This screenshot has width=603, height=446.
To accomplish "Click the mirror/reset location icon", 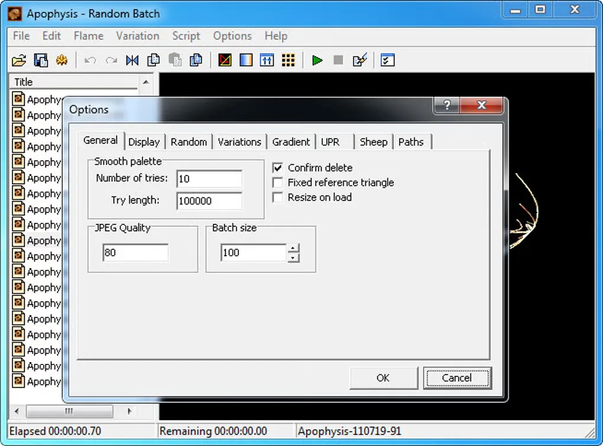I will coord(132,60).
